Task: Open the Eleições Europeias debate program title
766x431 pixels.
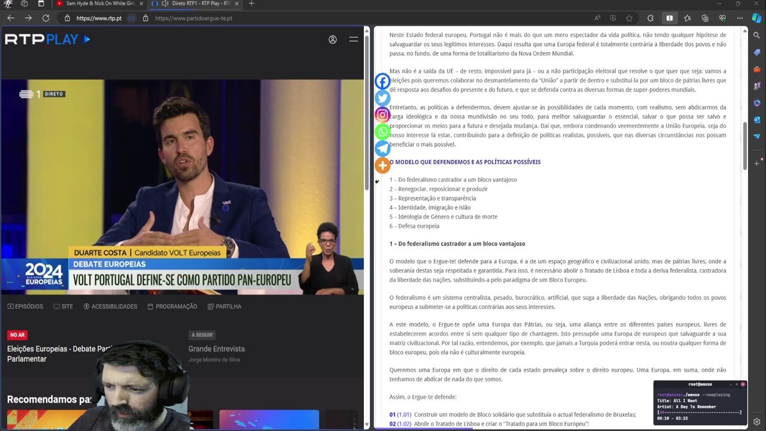Action: click(x=60, y=354)
